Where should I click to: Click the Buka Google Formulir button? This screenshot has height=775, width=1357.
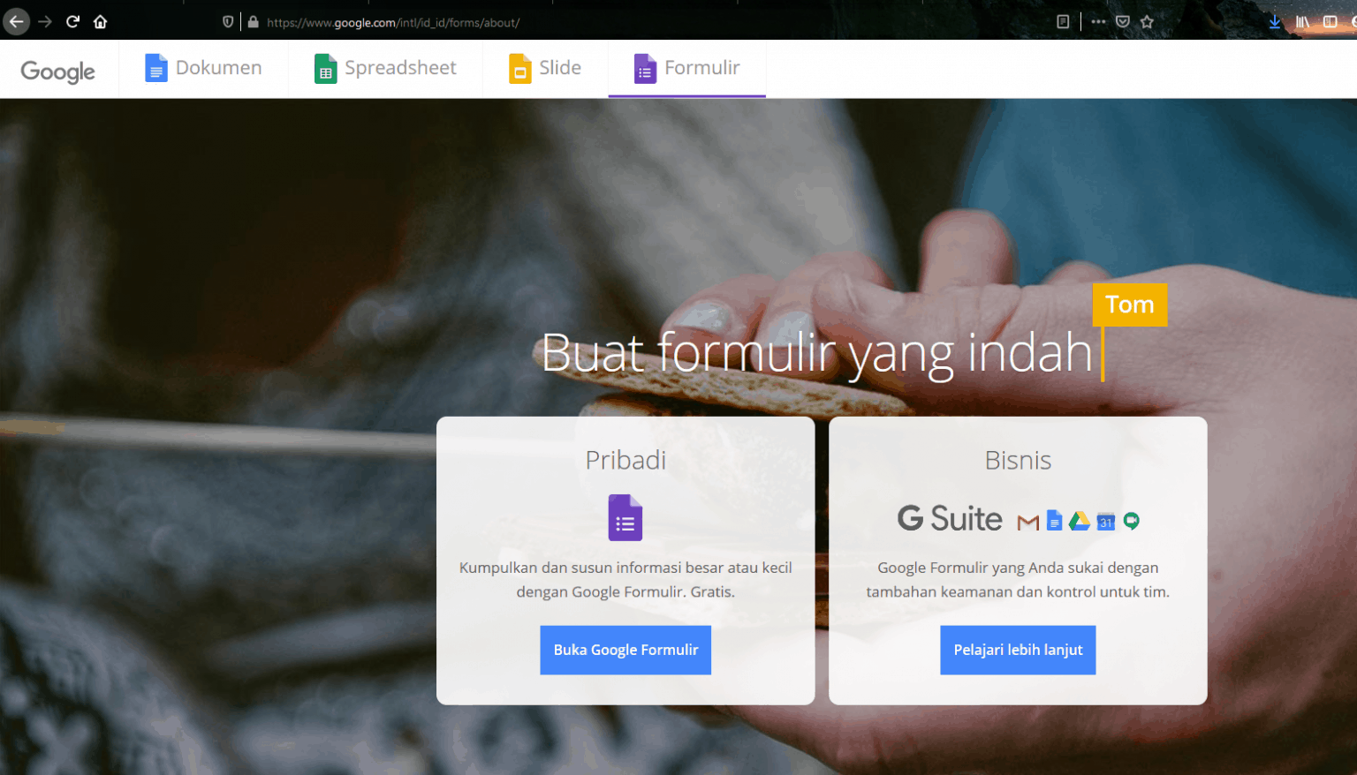pyautogui.click(x=625, y=650)
